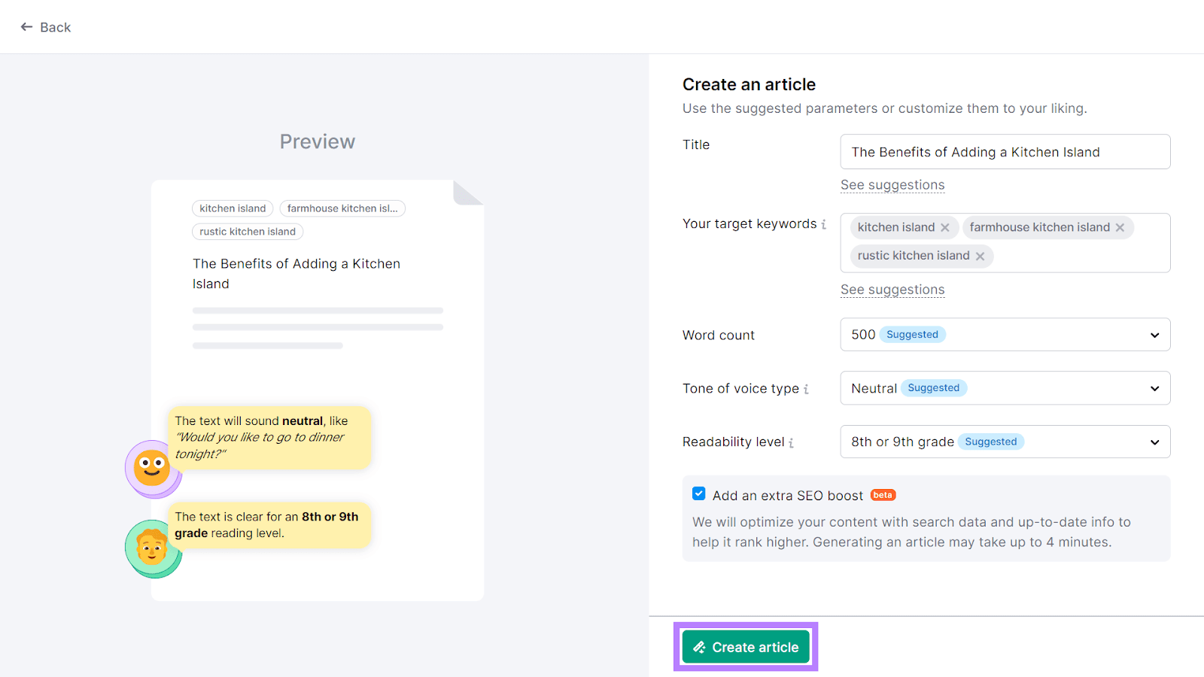1204x677 pixels.
Task: Remove the 'farmhouse kitchen island' keyword tag
Action: click(x=1120, y=228)
